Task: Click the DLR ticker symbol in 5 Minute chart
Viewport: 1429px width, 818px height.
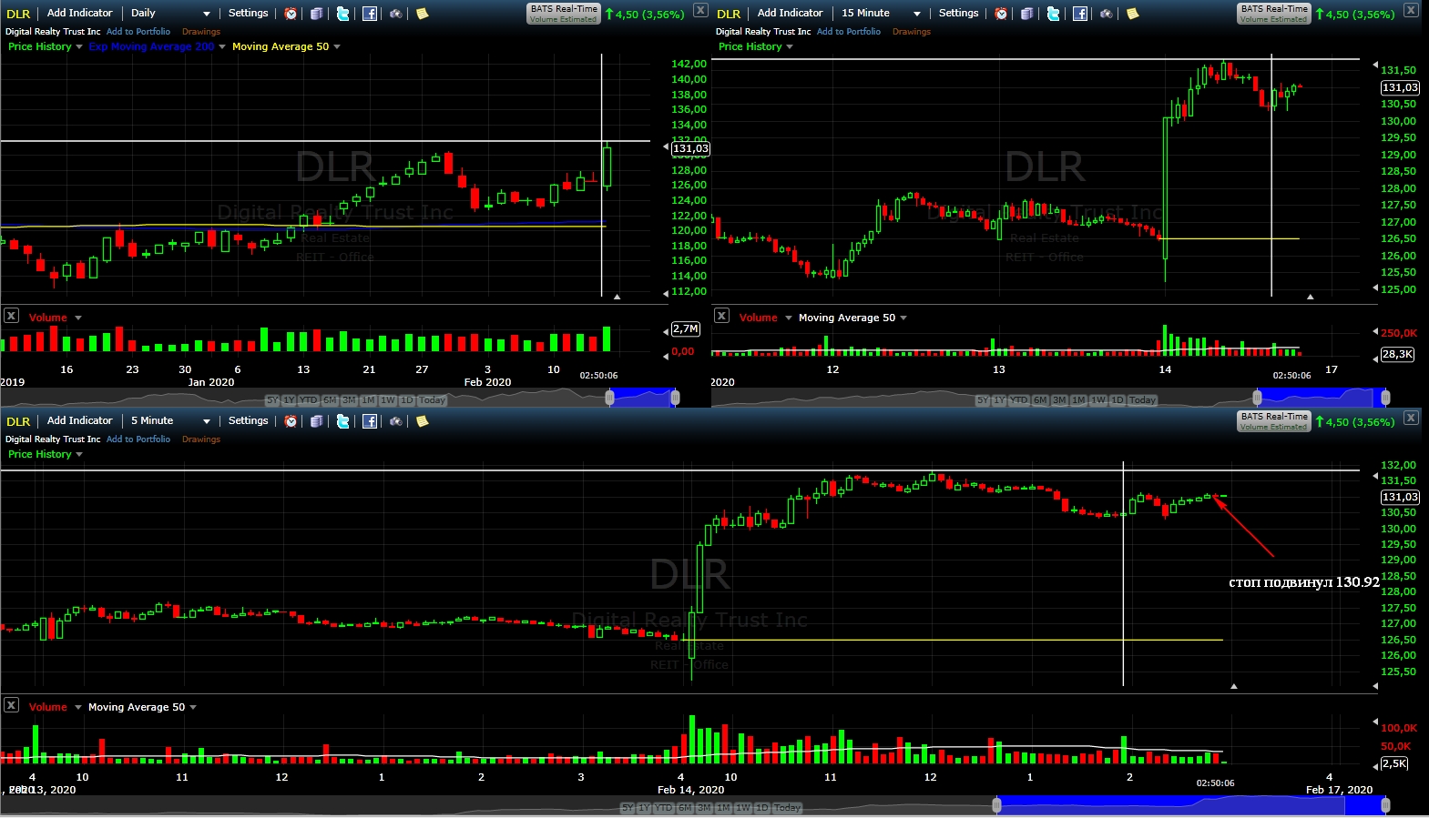Action: pyautogui.click(x=18, y=421)
